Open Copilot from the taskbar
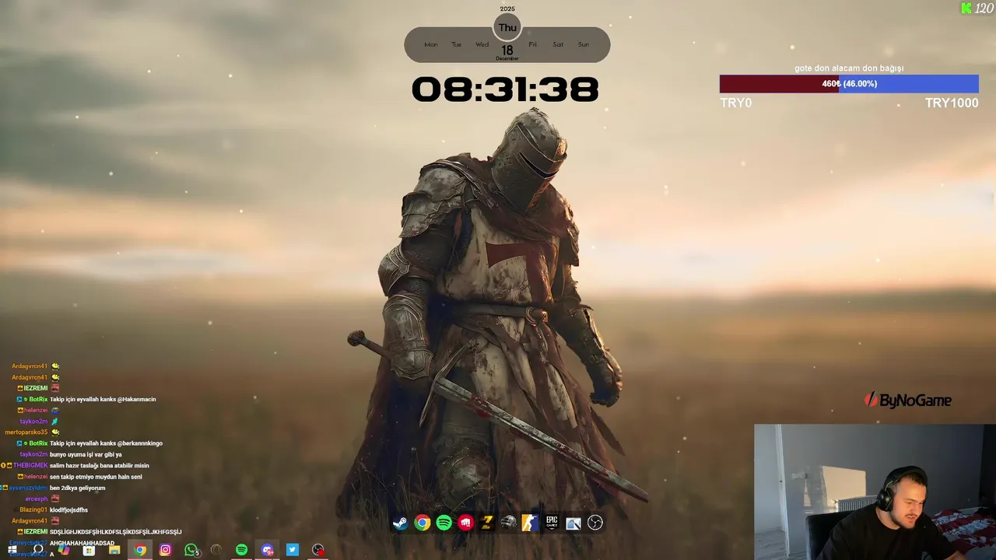 click(x=64, y=550)
